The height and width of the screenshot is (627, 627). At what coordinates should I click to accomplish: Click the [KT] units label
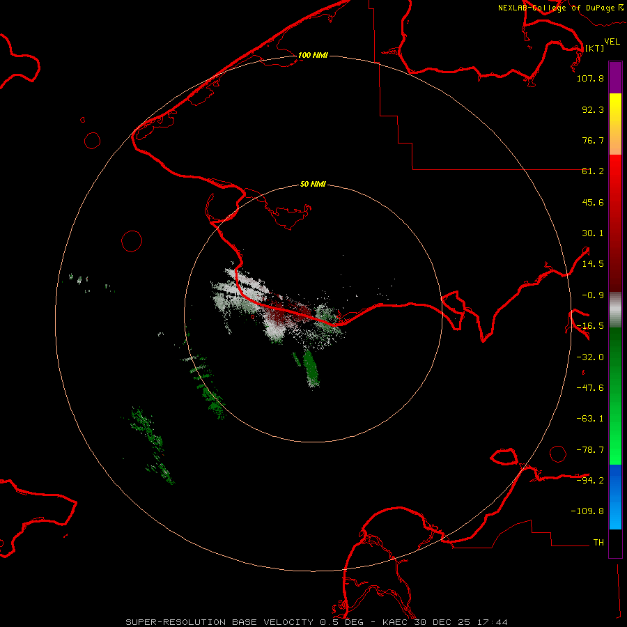pos(595,48)
